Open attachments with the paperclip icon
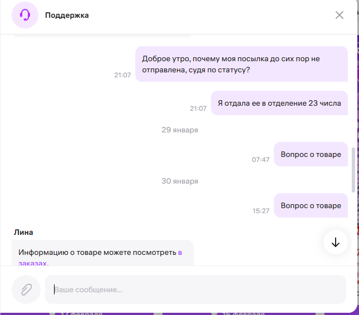The height and width of the screenshot is (315, 359). tap(26, 289)
